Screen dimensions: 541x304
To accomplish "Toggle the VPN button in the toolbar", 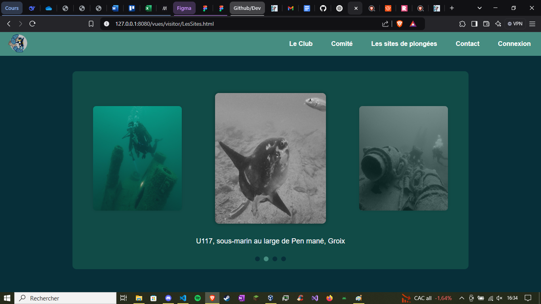I will click(515, 23).
